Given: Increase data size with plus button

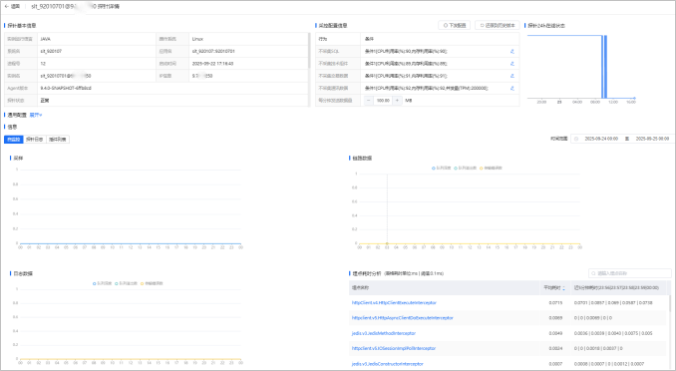Looking at the screenshot, I should coord(397,100).
